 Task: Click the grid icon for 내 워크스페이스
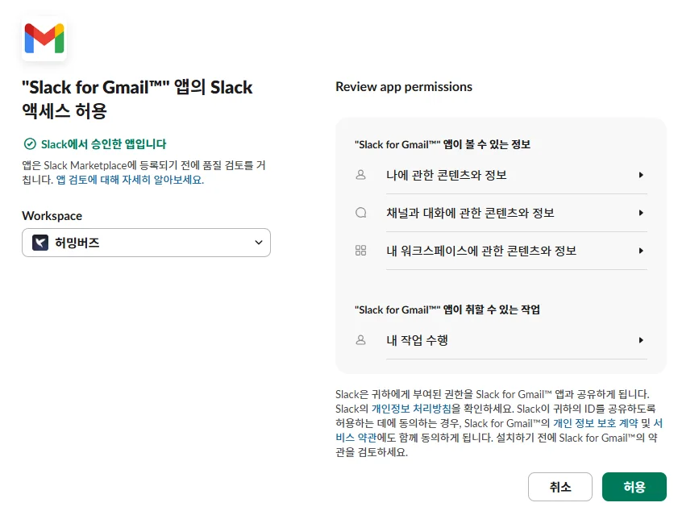click(x=360, y=251)
